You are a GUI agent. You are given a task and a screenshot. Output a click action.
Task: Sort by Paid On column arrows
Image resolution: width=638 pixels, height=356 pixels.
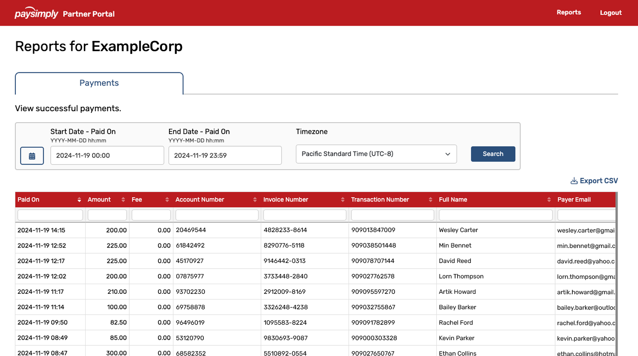coord(79,200)
